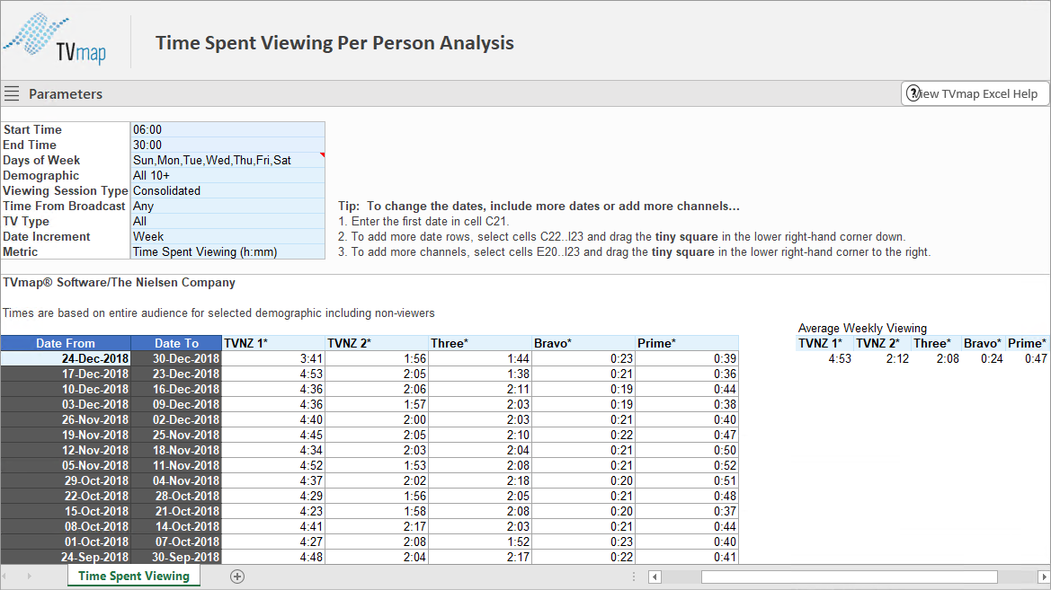Click the Parameters section title
This screenshot has height=590, width=1051.
66,93
